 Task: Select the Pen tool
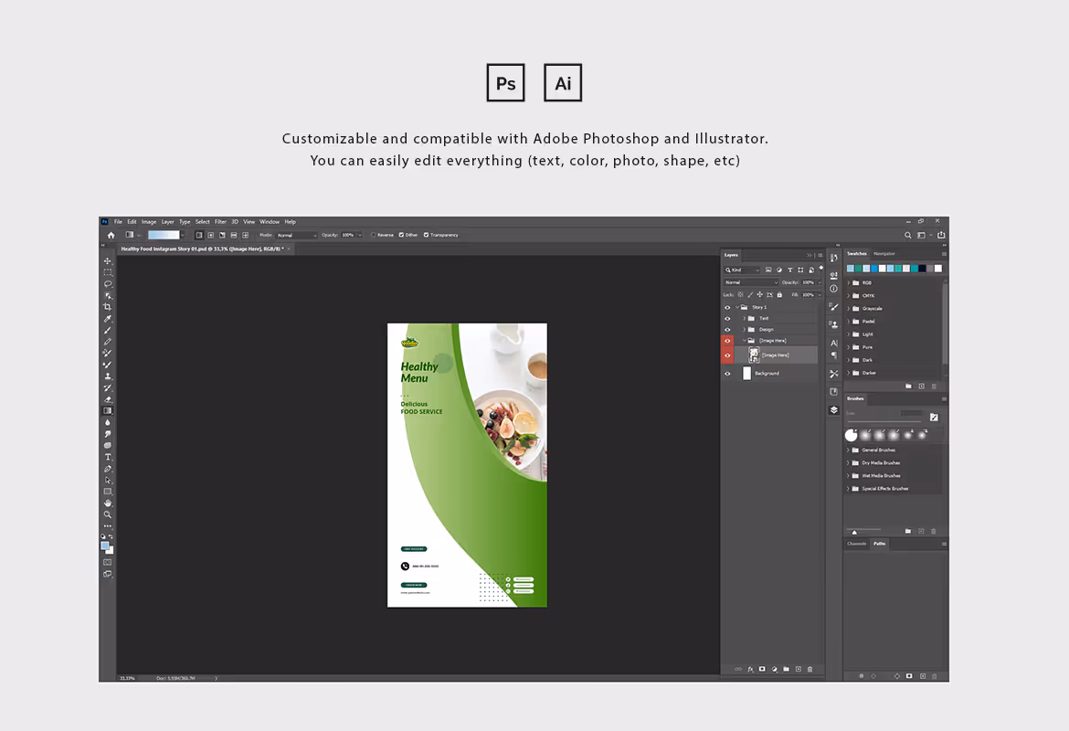108,469
